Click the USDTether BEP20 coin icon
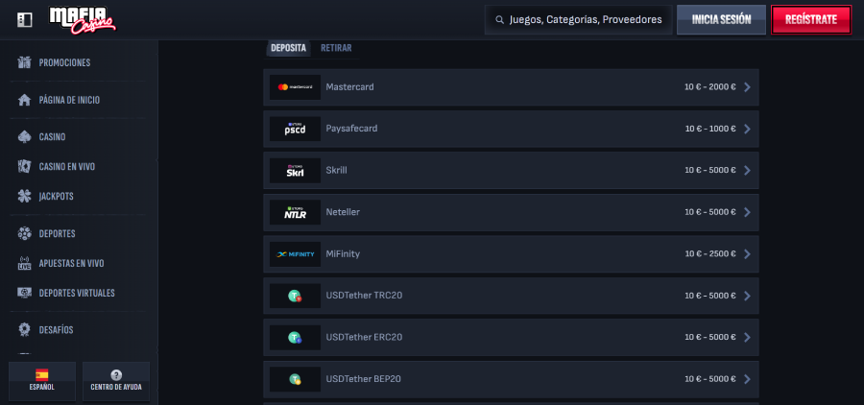The height and width of the screenshot is (405, 864). [x=295, y=379]
